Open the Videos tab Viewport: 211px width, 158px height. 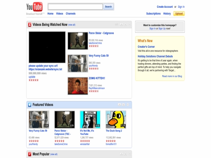click(59, 14)
